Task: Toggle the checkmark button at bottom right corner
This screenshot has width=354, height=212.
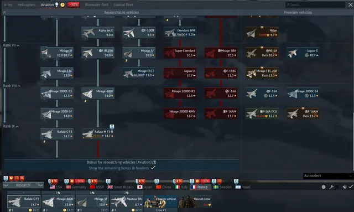Action: tap(350, 187)
